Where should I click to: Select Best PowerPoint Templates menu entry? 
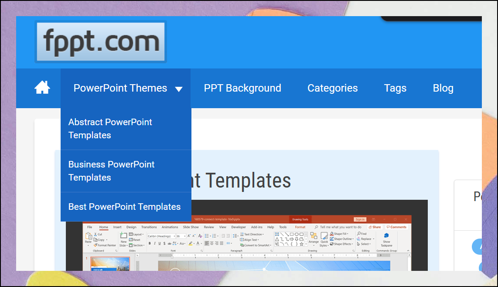tap(126, 207)
